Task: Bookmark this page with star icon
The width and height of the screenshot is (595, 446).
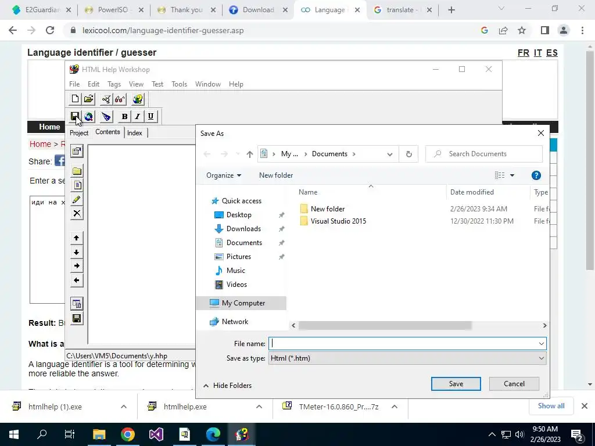Action: point(522,30)
